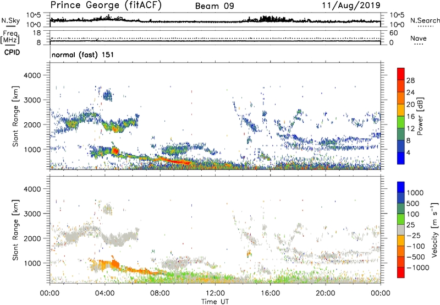This screenshot has height=305, width=440.
Task: Click the '-100' tick on the velocity scale
Action: point(416,246)
